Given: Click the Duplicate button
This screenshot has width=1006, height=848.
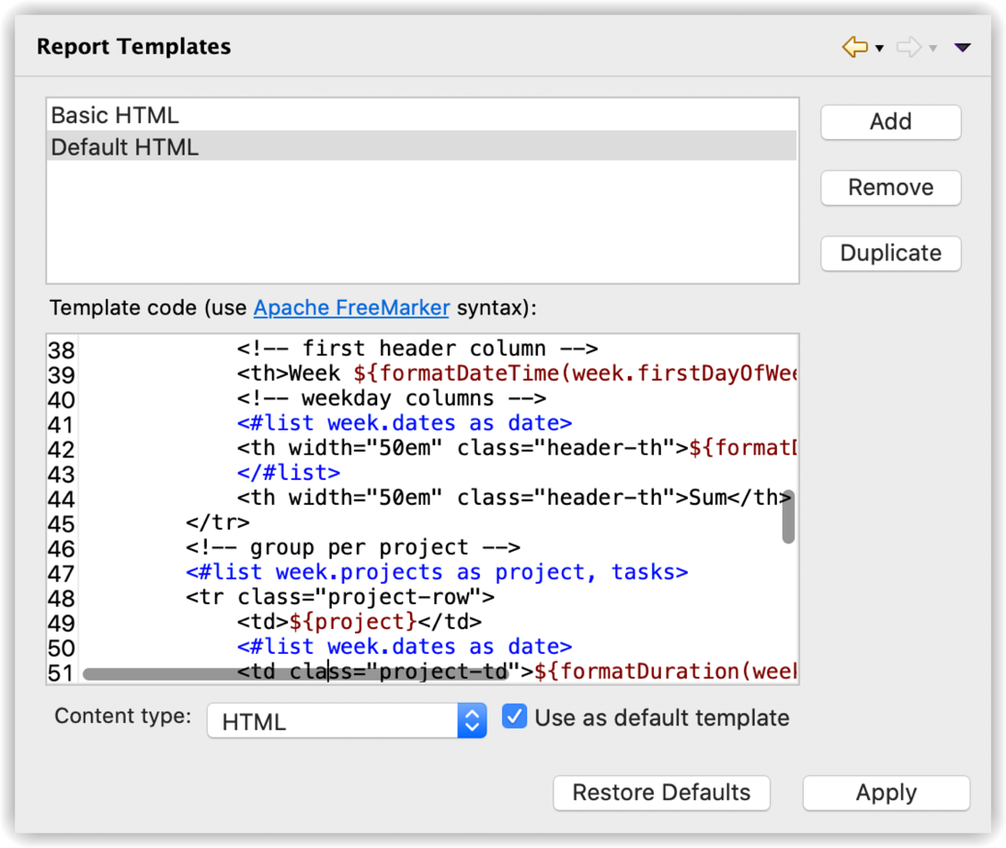Looking at the screenshot, I should [890, 253].
